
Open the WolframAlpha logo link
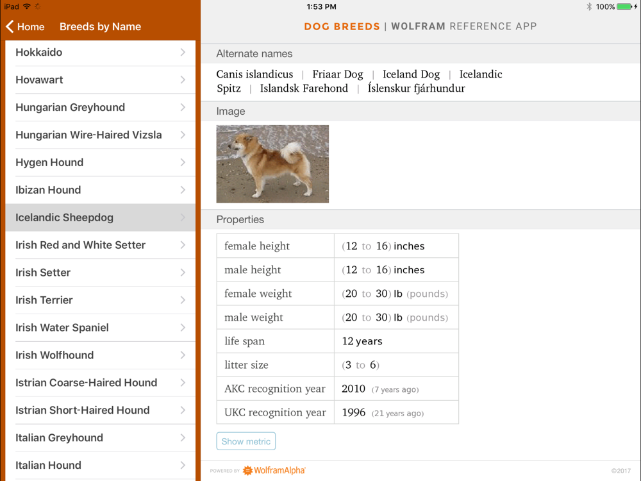point(274,470)
